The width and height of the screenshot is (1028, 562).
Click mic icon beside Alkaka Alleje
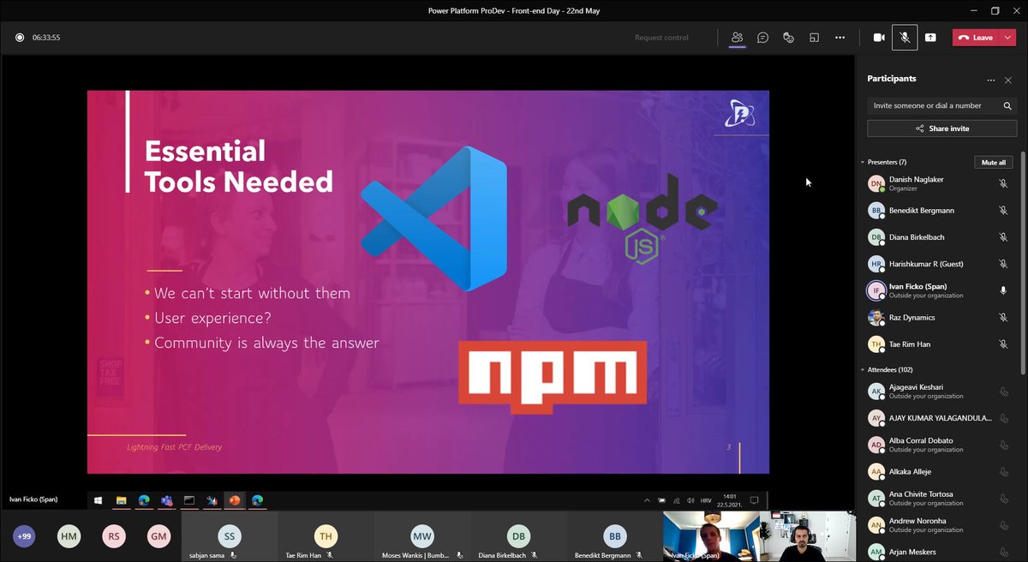tap(1003, 471)
